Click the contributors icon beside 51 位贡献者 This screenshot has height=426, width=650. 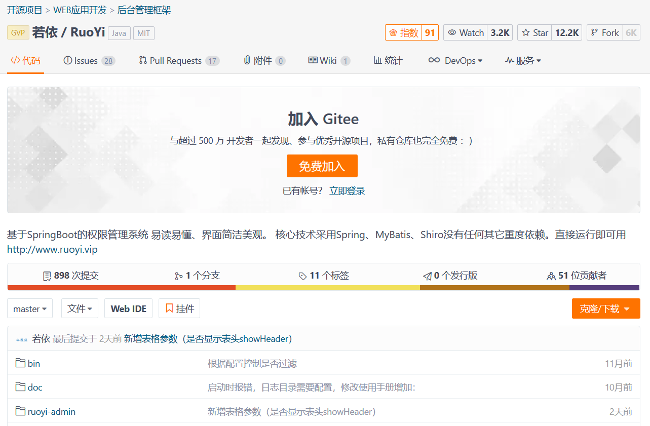point(551,276)
